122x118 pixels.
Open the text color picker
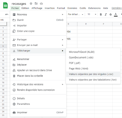[x=116, y=15]
